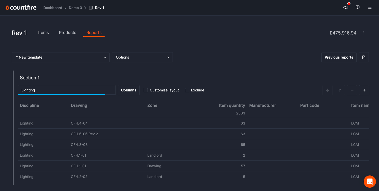Click the Countfire logo
Image resolution: width=379 pixels, height=191 pixels.
21,8
